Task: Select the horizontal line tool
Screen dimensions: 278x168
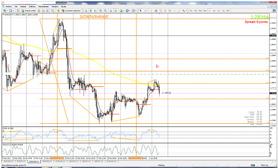Action: tap(174, 11)
